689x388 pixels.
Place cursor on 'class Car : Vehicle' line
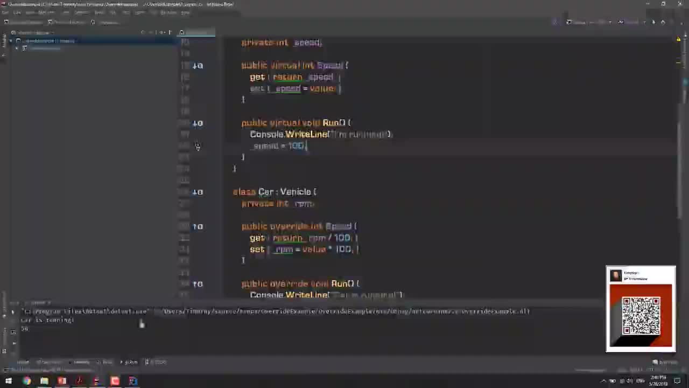coord(275,192)
